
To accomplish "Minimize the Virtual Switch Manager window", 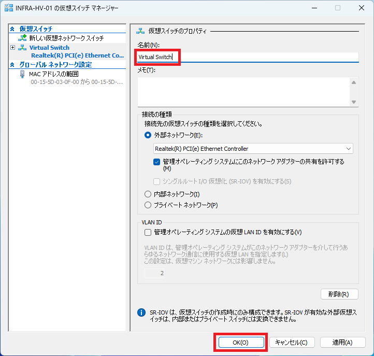I will [314, 8].
